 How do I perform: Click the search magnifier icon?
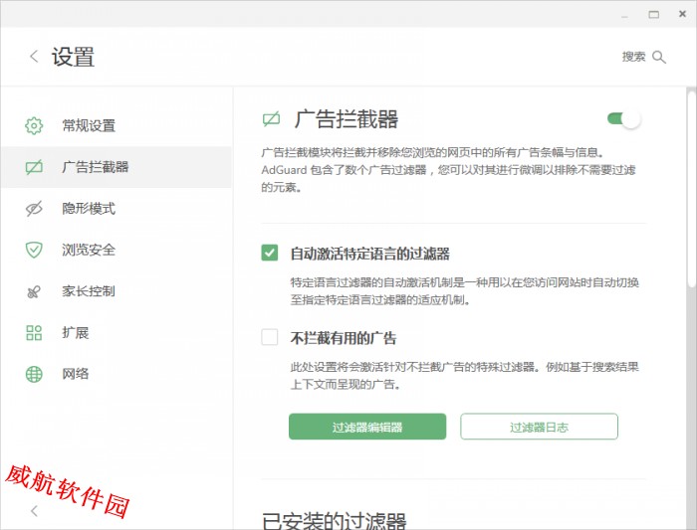pyautogui.click(x=659, y=57)
